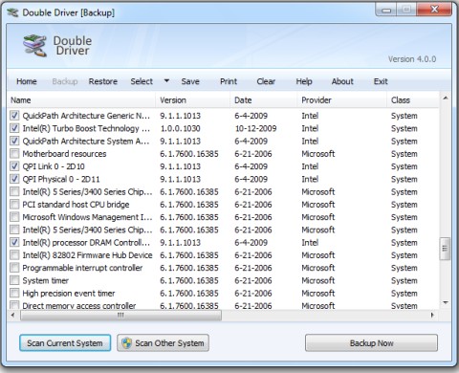The image size is (459, 373).
Task: Click Clear in the menu bar
Action: point(266,81)
